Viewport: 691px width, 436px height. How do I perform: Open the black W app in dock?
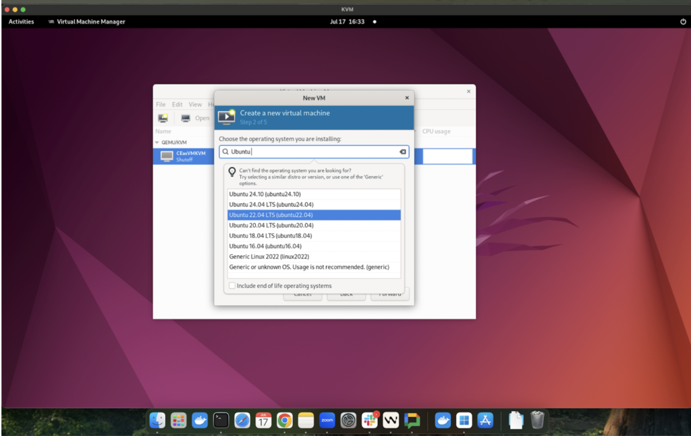click(x=391, y=420)
